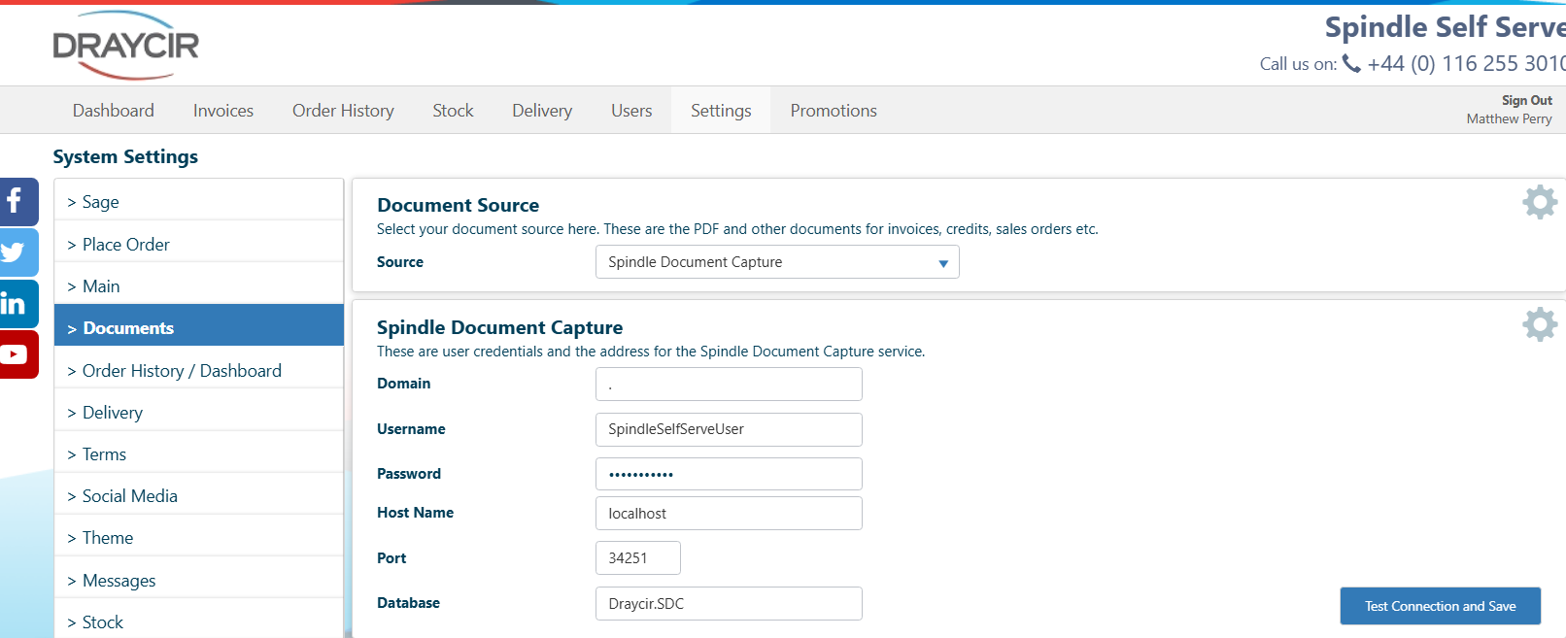This screenshot has width=1566, height=638.
Task: Click the Username input field
Action: pyautogui.click(x=729, y=429)
